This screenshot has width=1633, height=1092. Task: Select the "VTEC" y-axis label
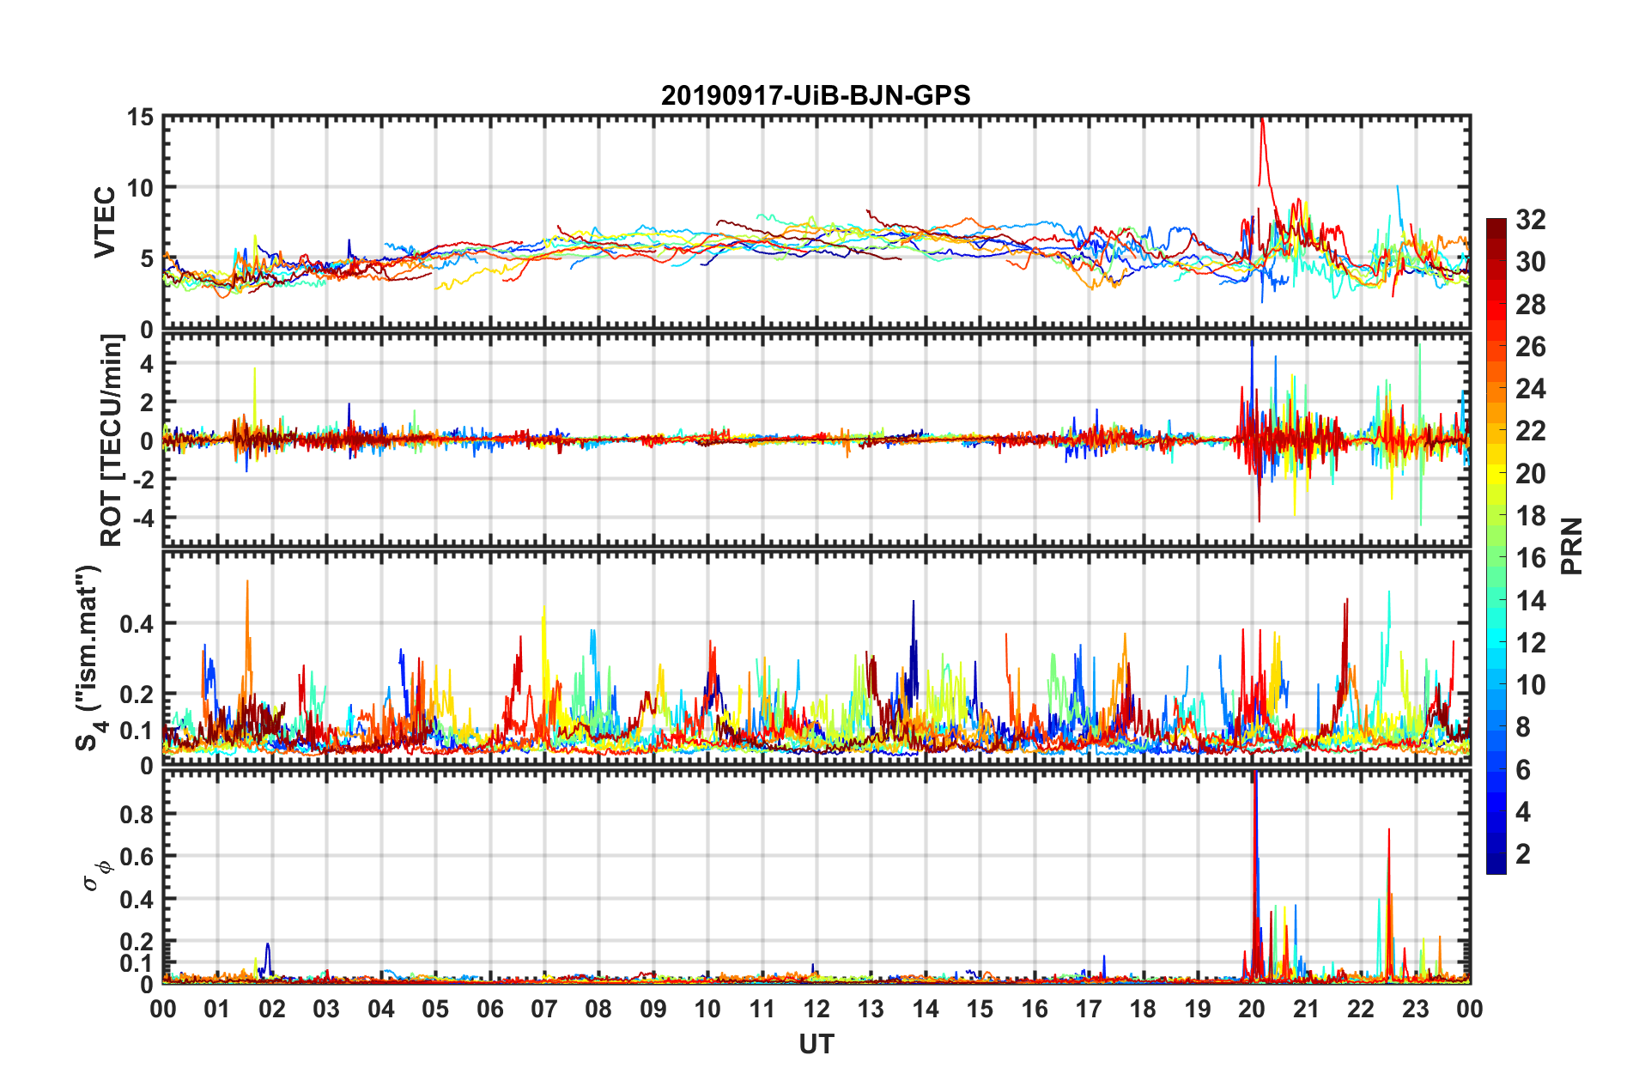click(105, 221)
